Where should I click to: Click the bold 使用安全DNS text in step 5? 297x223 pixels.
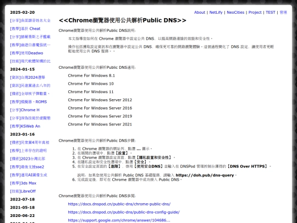click(148, 166)
